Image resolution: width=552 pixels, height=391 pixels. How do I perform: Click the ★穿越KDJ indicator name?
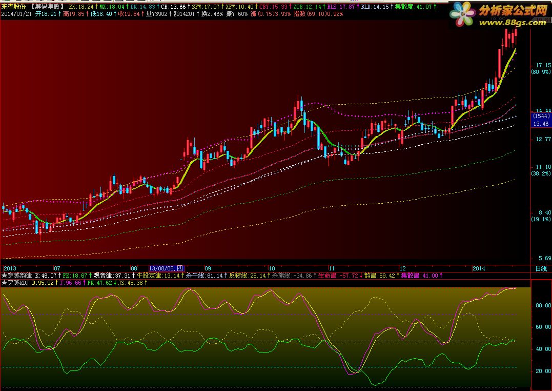(15, 283)
